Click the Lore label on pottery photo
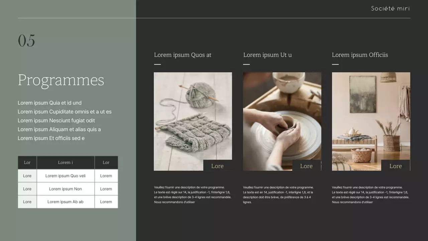 click(x=306, y=166)
